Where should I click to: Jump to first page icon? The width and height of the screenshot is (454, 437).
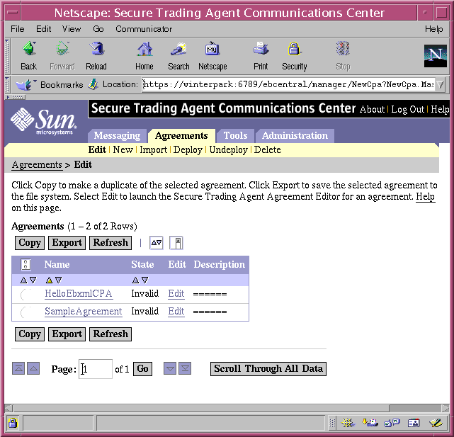point(18,368)
